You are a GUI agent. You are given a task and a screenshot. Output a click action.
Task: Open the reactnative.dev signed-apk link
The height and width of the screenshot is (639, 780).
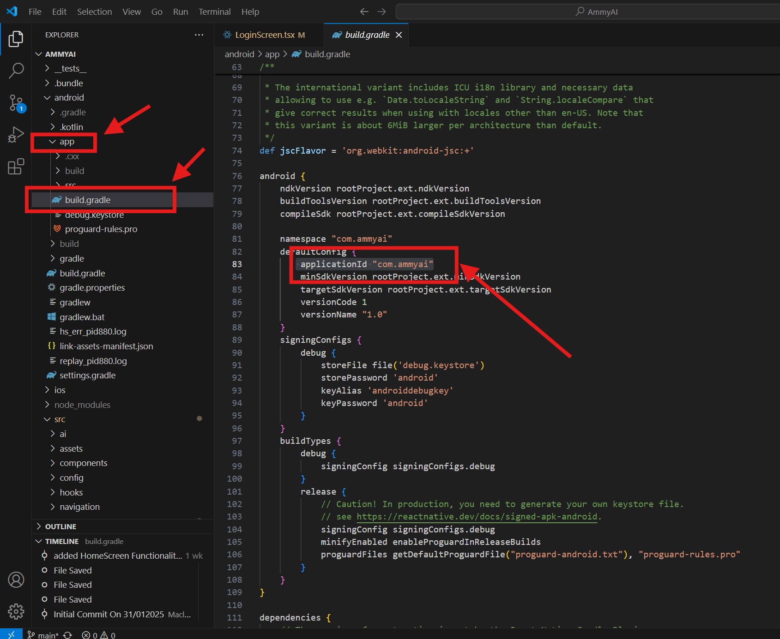(x=477, y=517)
